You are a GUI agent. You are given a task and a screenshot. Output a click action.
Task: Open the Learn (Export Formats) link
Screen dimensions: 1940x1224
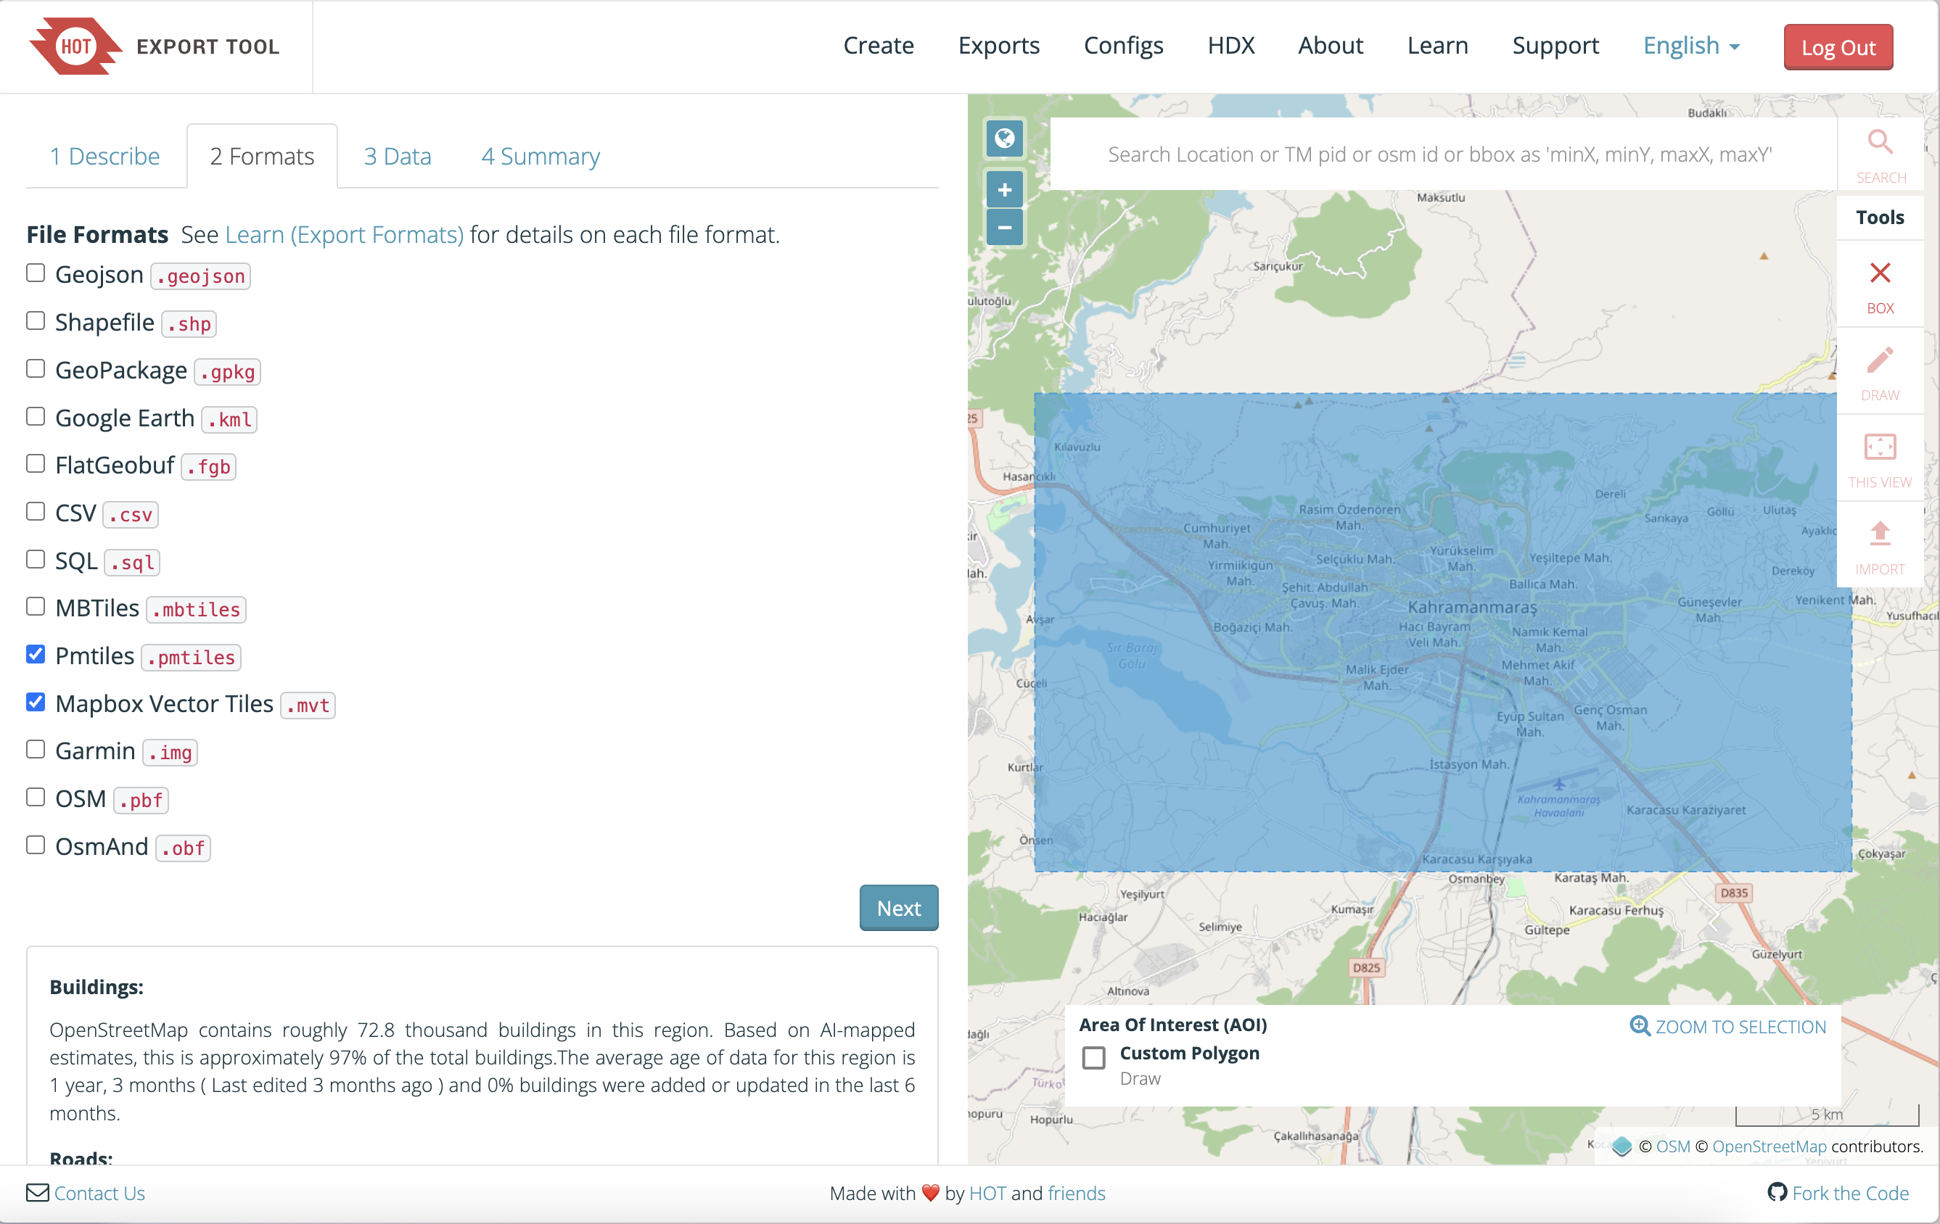click(x=344, y=234)
